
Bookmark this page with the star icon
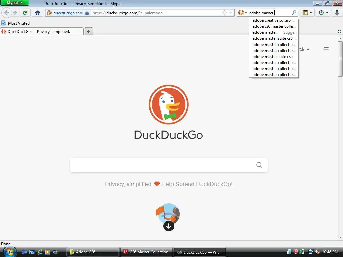pyautogui.click(x=224, y=13)
